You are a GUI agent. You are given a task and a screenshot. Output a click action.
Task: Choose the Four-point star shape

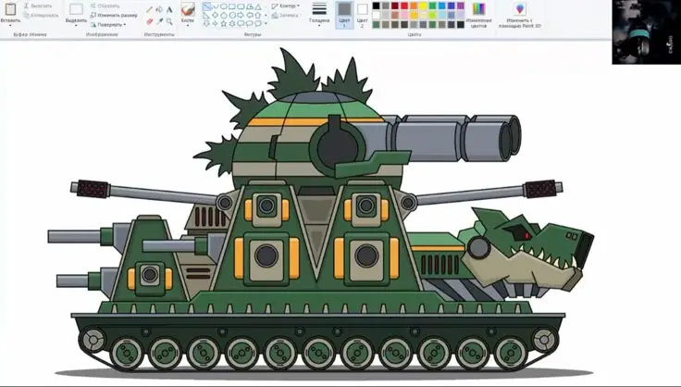[x=216, y=23]
